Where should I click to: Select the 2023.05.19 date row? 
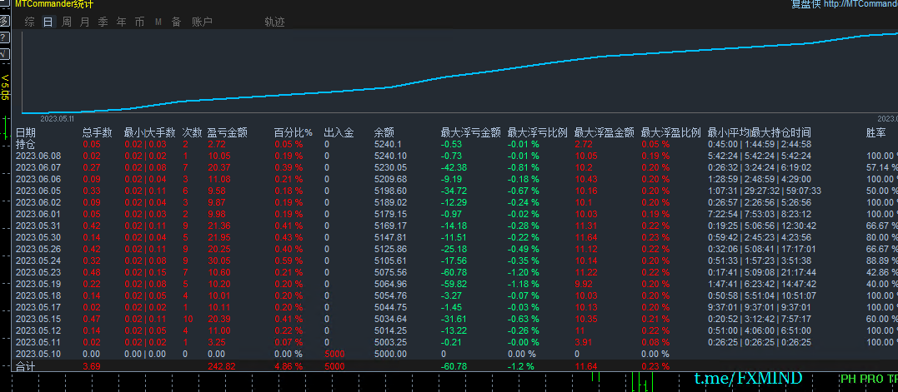(x=38, y=284)
